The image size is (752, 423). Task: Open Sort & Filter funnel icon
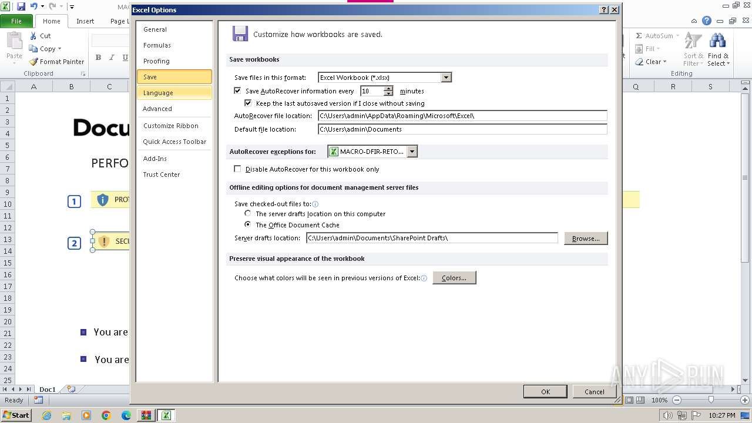pyautogui.click(x=693, y=41)
